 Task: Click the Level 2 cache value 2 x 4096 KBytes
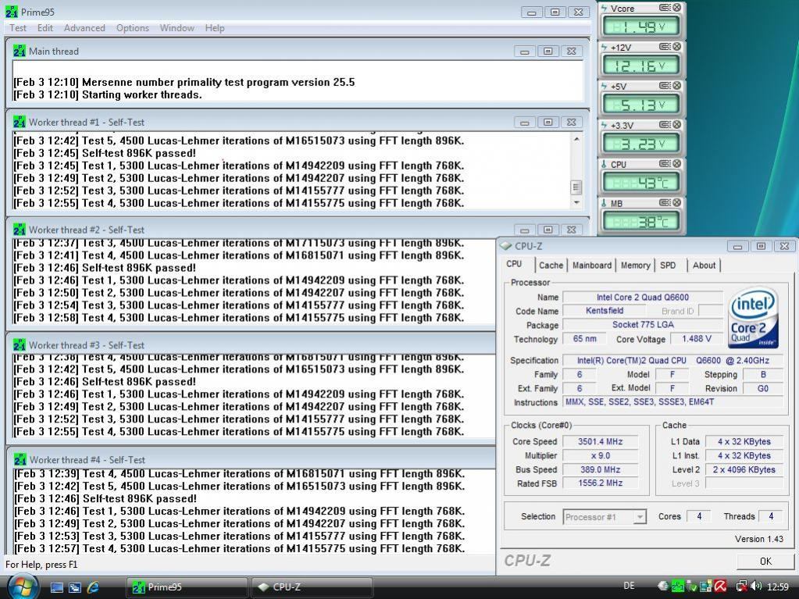744,469
